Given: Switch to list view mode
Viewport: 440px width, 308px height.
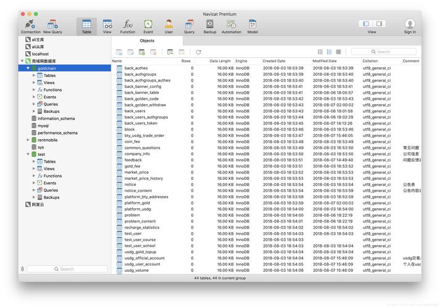Looking at the screenshot, I should tap(329, 52).
